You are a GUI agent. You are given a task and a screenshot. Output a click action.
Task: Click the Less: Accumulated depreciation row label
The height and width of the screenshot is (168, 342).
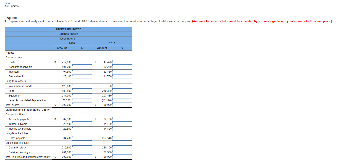tap(27, 100)
